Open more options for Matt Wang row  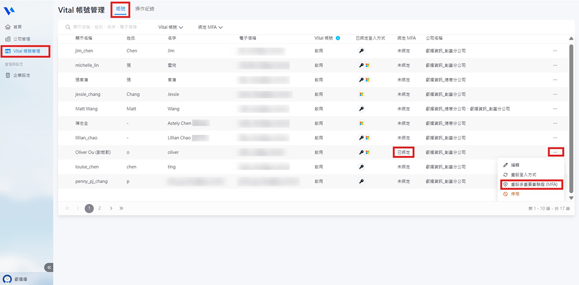coord(555,109)
